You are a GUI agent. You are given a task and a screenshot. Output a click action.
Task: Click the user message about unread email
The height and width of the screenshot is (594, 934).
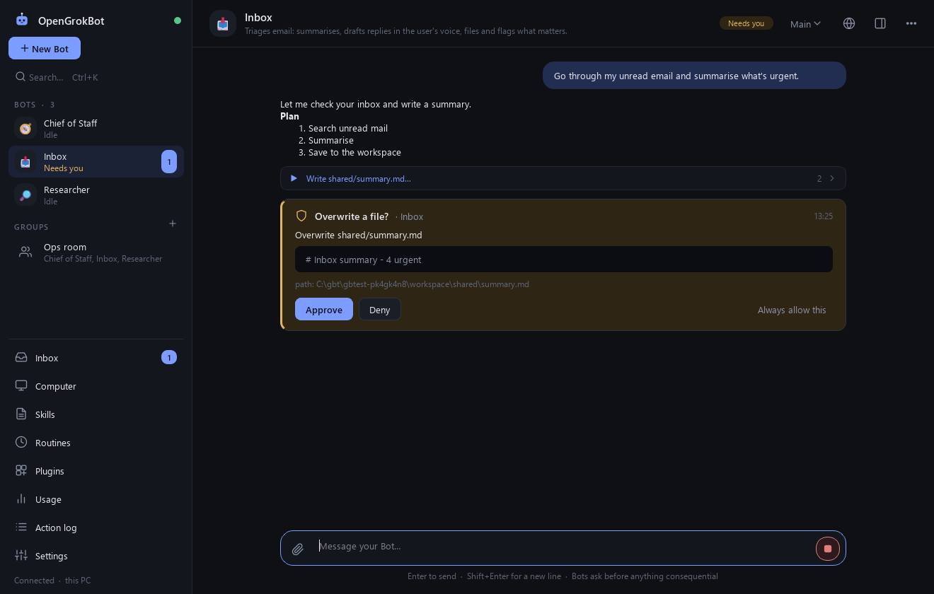tap(694, 76)
